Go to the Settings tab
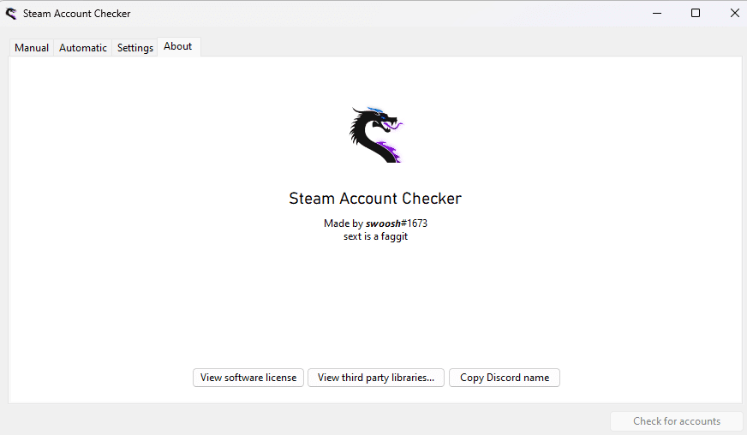747x435 pixels. click(134, 48)
